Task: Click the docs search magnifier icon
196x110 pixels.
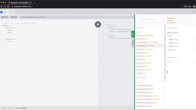Action: 140,20
